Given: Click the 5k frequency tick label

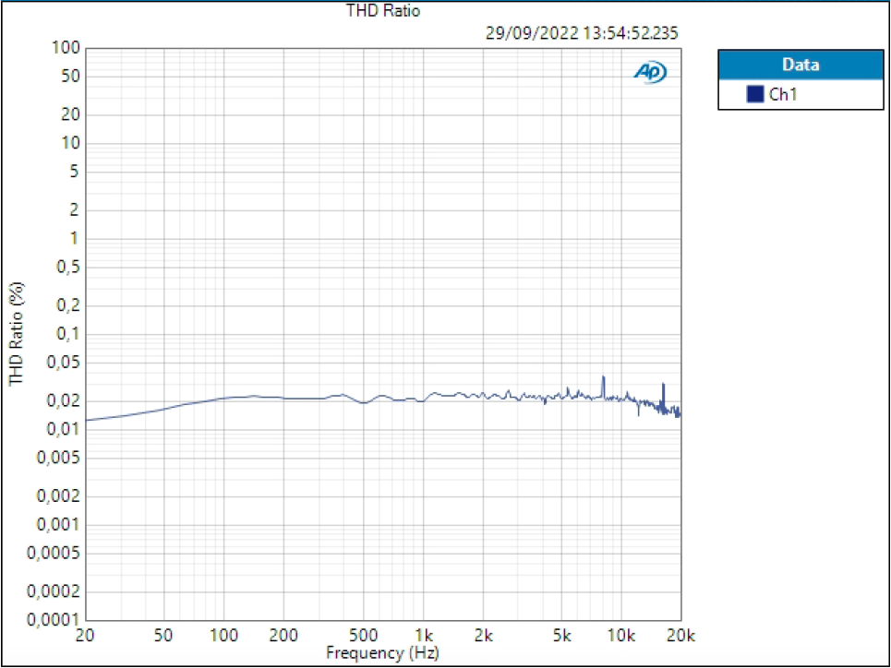Looking at the screenshot, I should point(563,635).
